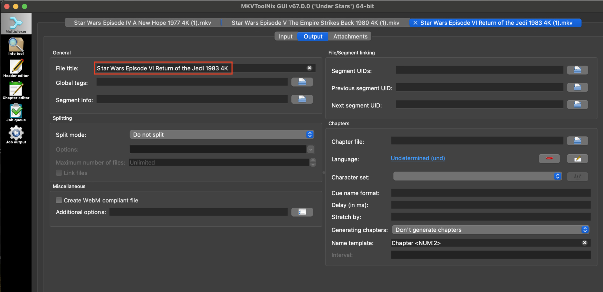Screen dimensions: 603x292
Task: Enable Create WebM compliant file
Action: click(x=59, y=200)
